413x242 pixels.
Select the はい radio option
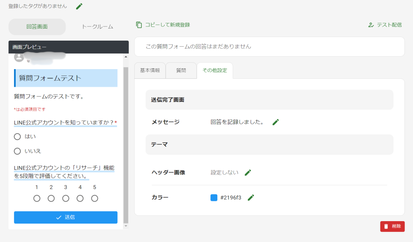point(17,136)
